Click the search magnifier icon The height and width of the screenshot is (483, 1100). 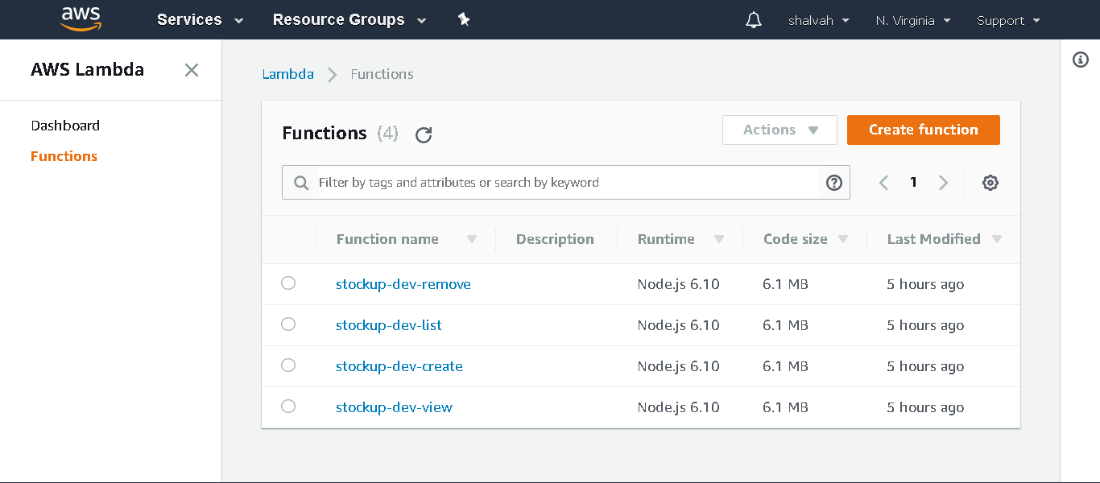coord(301,183)
